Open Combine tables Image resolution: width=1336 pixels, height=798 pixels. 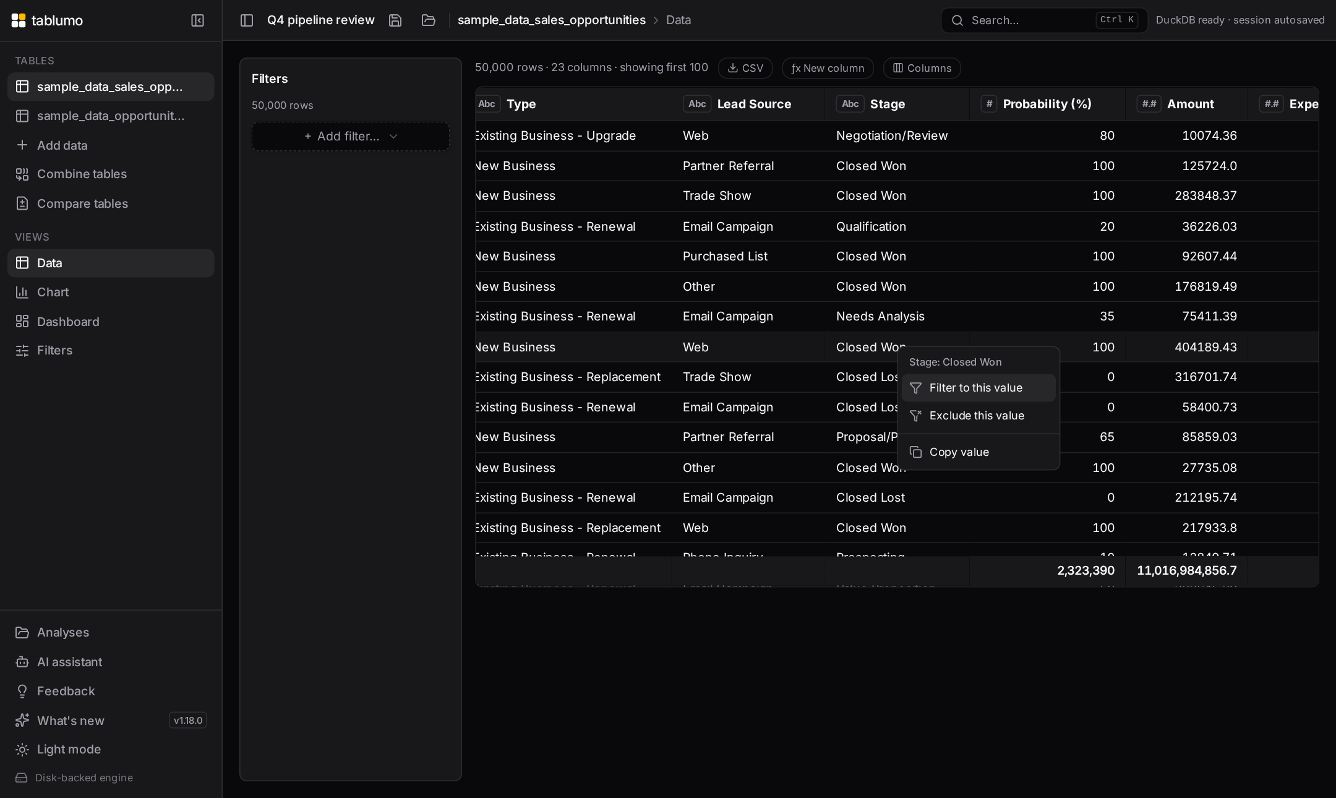point(111,174)
